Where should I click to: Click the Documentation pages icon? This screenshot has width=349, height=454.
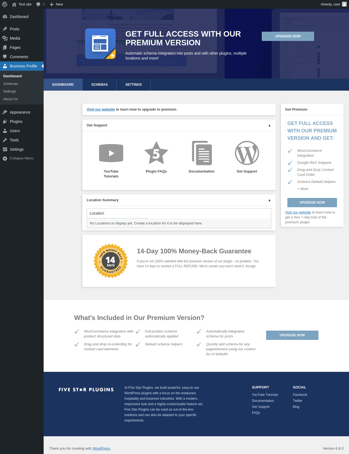point(202,153)
